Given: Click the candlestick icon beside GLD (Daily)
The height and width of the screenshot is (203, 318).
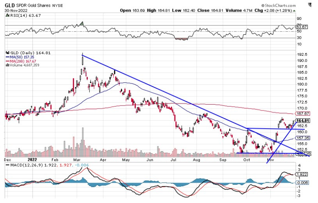Looking at the screenshot, I should [x=8, y=53].
